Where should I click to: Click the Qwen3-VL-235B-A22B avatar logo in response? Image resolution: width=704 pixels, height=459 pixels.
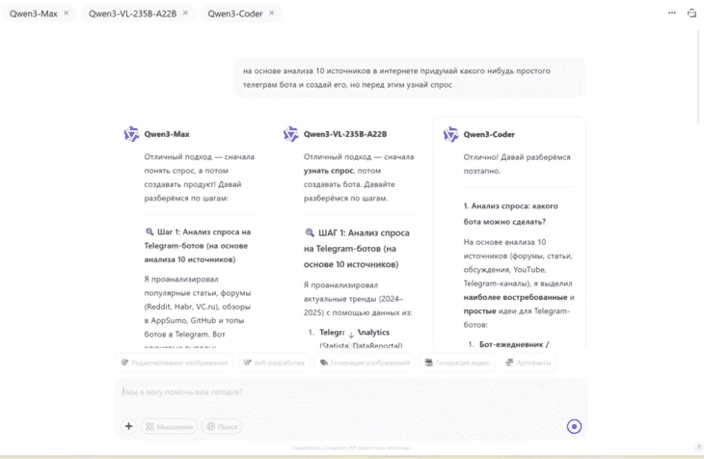291,134
